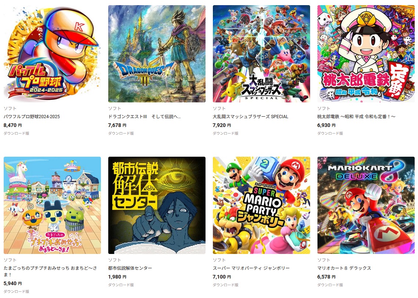
Task: Click the 1,980 円 price label
Action: [117, 277]
